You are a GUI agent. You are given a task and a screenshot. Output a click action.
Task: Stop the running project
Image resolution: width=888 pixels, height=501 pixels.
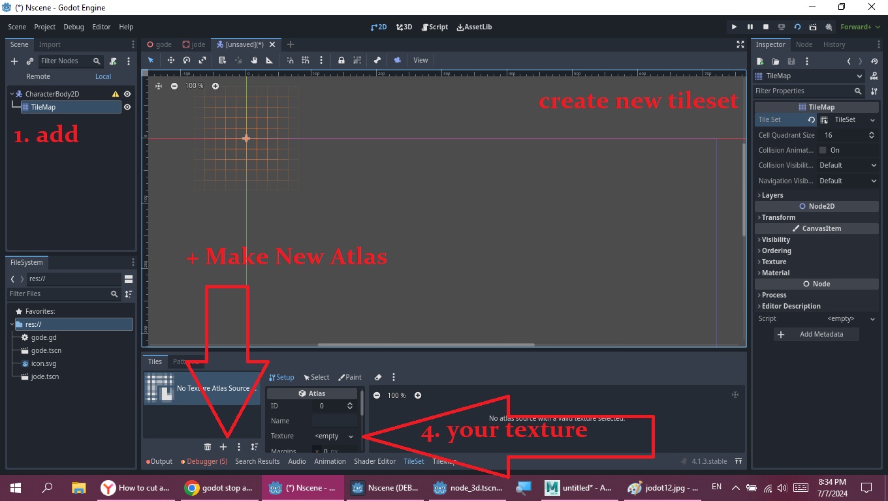coord(765,27)
